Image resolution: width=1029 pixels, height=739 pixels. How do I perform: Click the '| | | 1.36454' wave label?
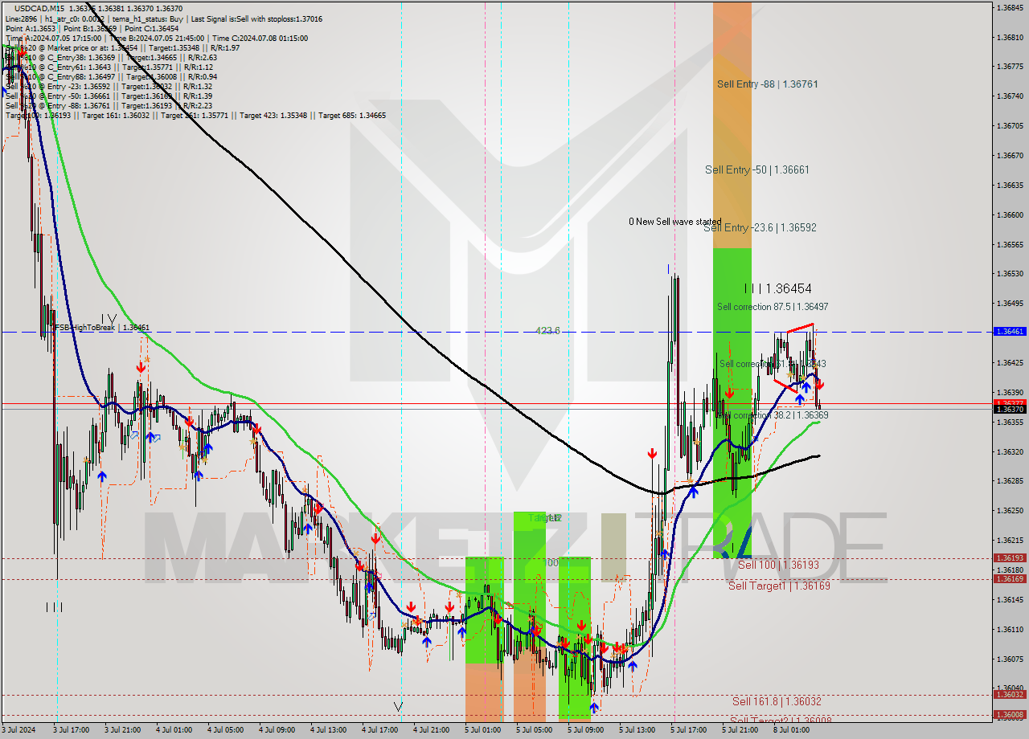777,288
